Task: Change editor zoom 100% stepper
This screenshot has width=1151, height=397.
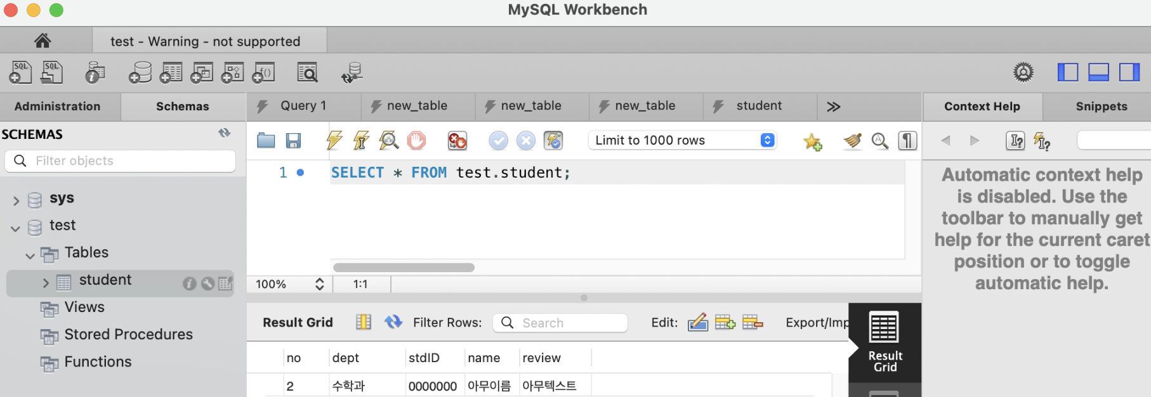Action: [319, 284]
